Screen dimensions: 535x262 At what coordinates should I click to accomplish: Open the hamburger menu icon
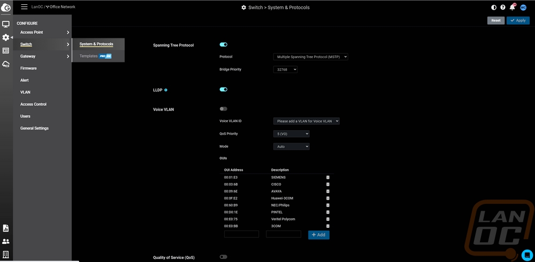24,7
